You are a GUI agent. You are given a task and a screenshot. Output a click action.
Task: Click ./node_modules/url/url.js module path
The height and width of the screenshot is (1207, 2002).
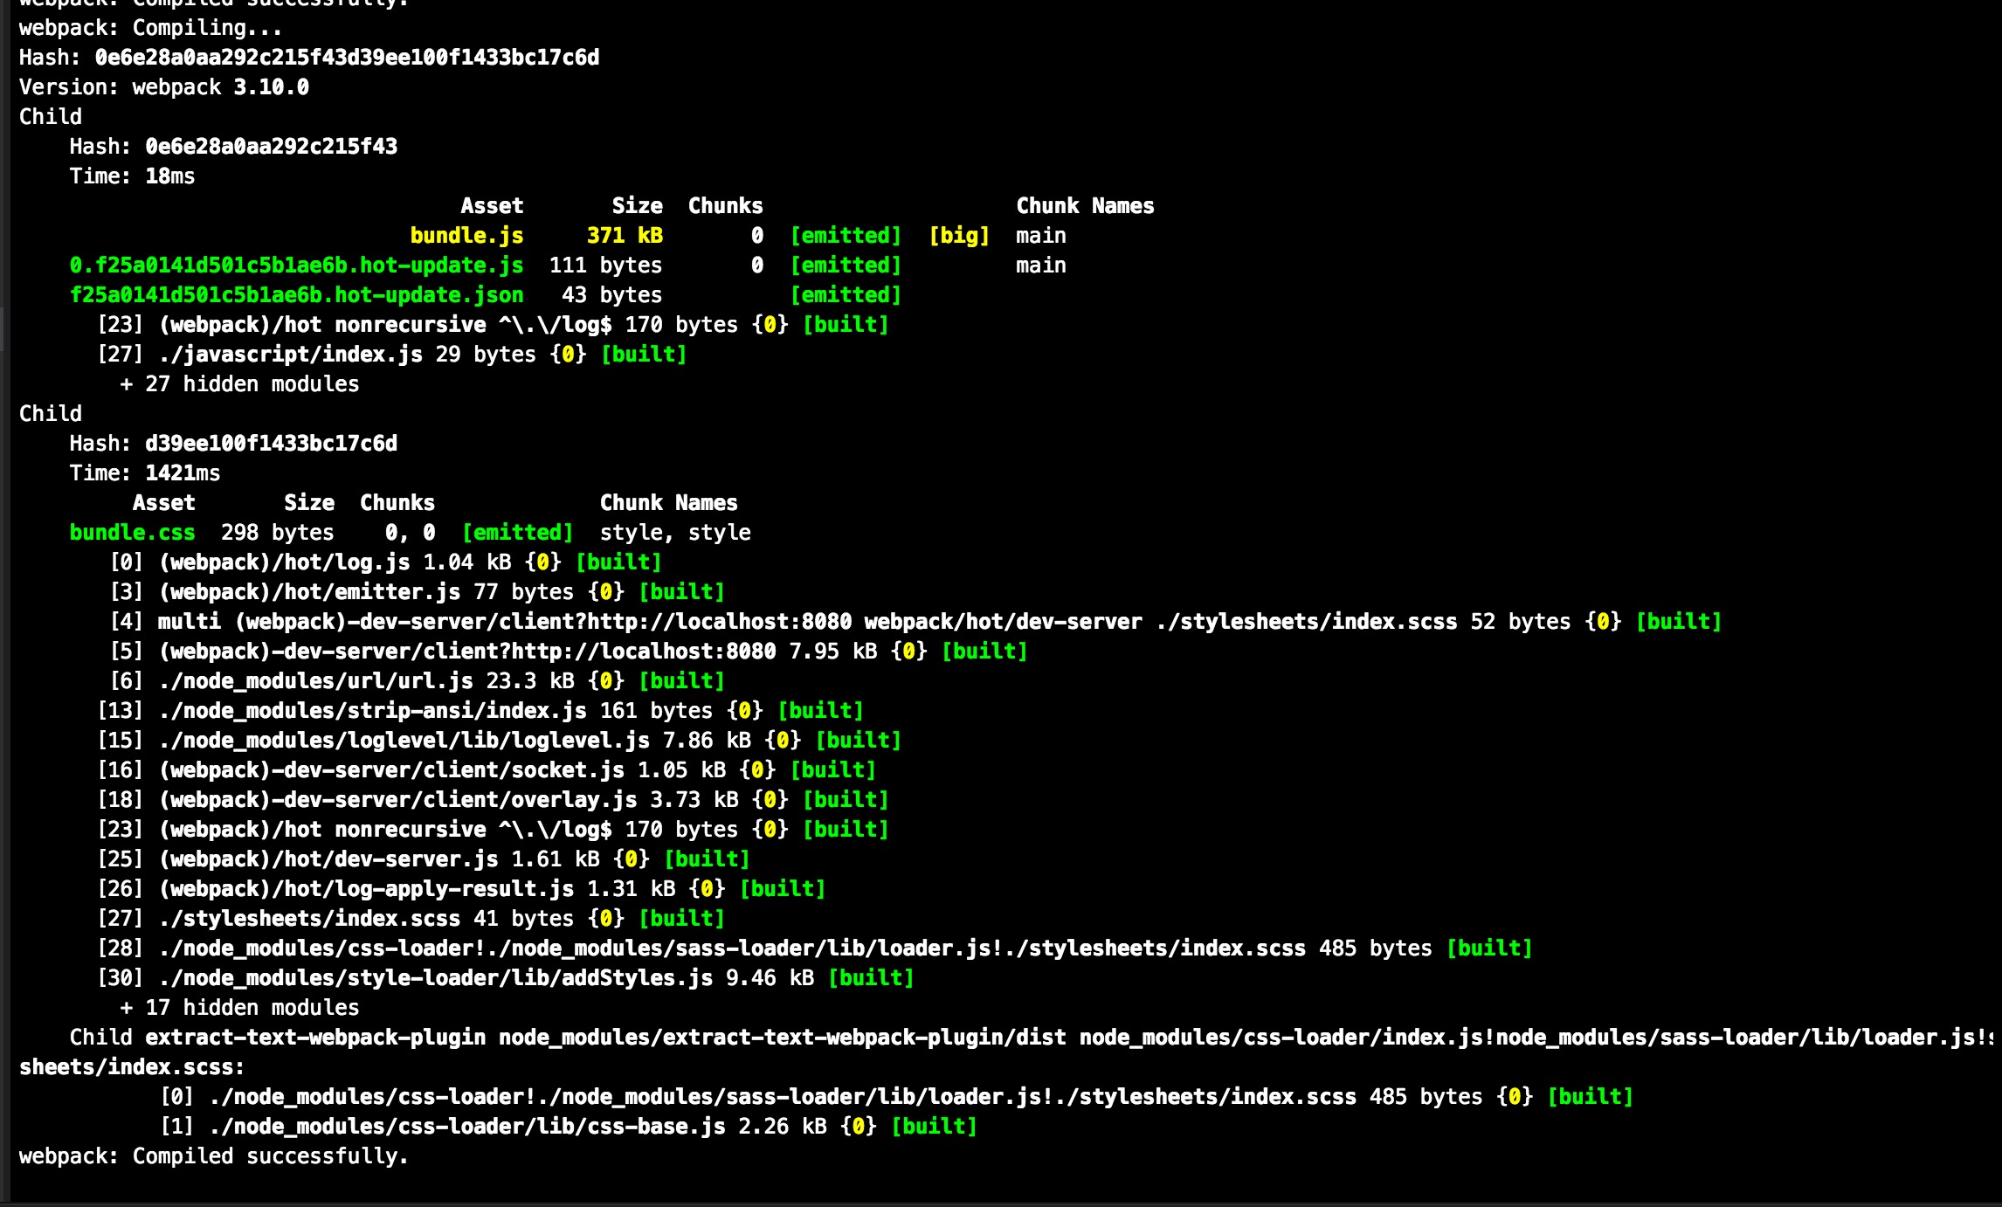316,681
